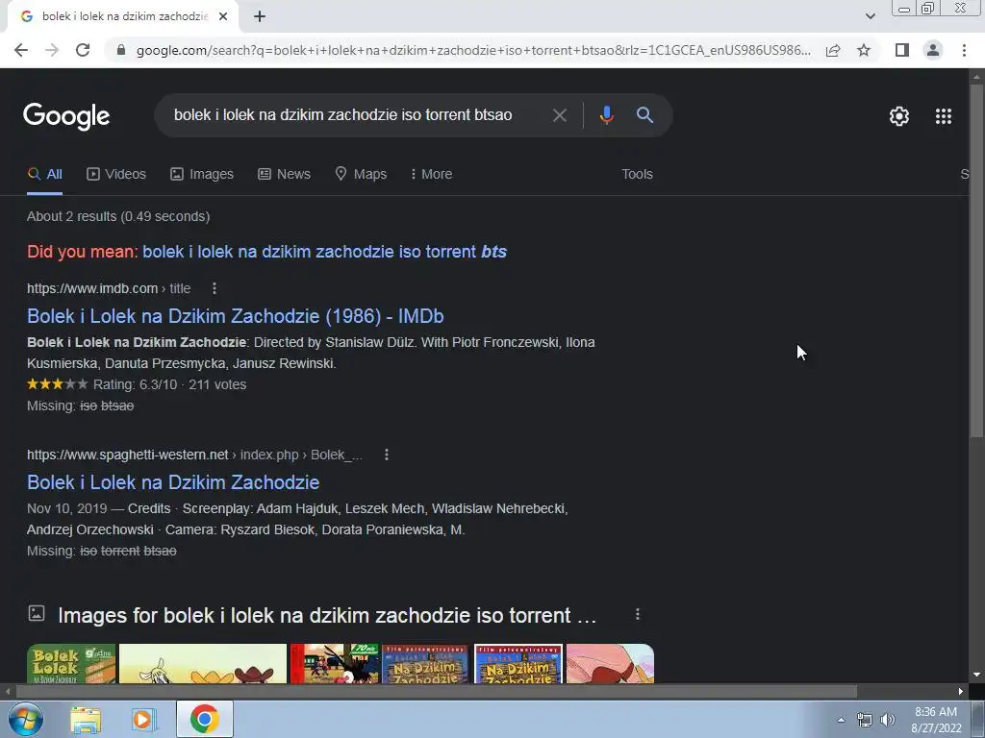This screenshot has width=985, height=738.
Task: Open network status tray icon
Action: [865, 720]
